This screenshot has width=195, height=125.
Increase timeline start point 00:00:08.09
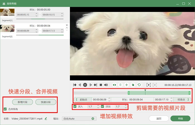pyautogui.click(x=109, y=98)
